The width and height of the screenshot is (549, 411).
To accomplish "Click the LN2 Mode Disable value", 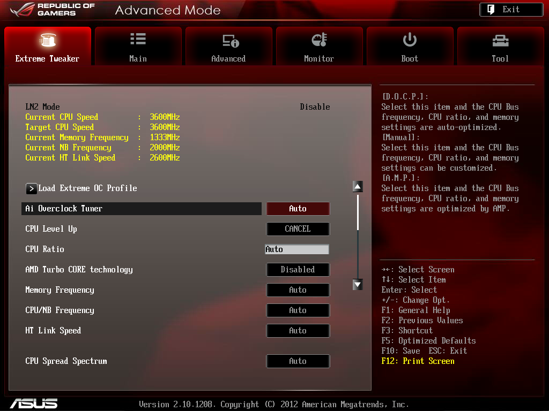I will point(315,107).
